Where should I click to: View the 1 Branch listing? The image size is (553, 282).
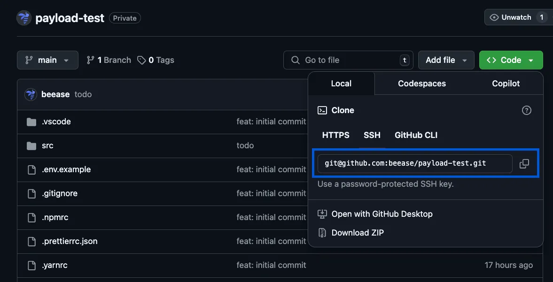coord(113,60)
